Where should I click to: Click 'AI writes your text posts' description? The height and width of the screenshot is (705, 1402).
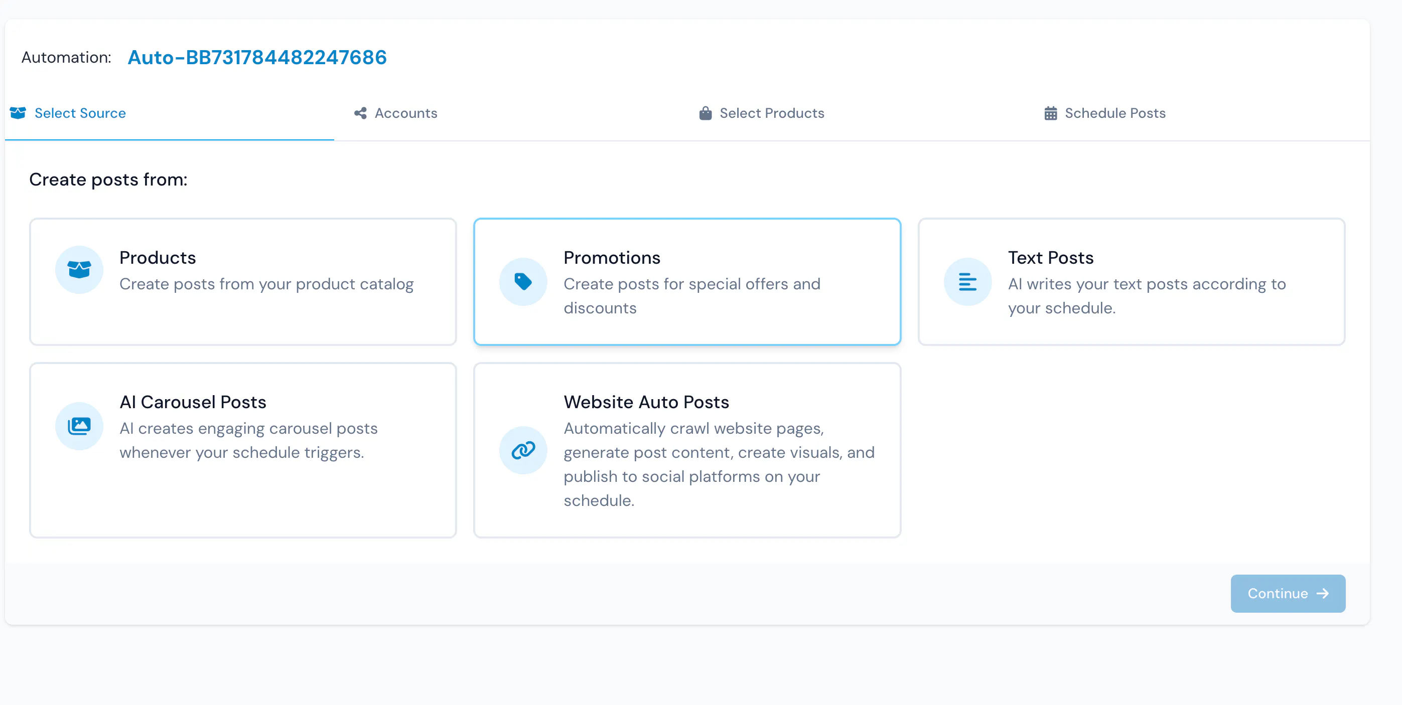click(1147, 296)
